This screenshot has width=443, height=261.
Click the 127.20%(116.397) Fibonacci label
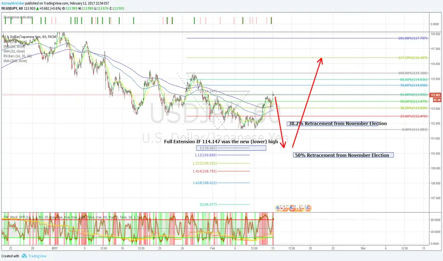413,58
